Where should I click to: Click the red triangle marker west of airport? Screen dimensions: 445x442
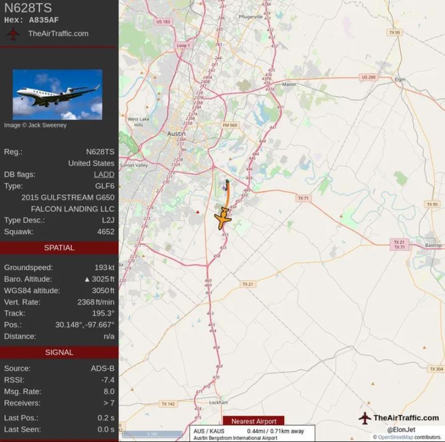click(x=198, y=212)
